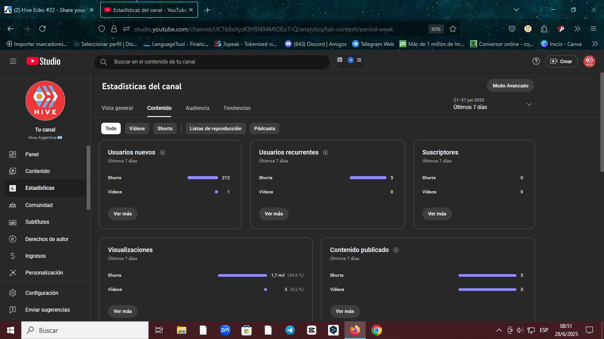
Task: Open Derechos de autor section
Action: [x=45, y=239]
